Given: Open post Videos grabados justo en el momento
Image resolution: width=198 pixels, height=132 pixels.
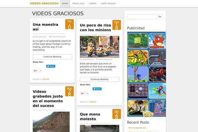Looking at the screenshot, I should click(x=48, y=99).
